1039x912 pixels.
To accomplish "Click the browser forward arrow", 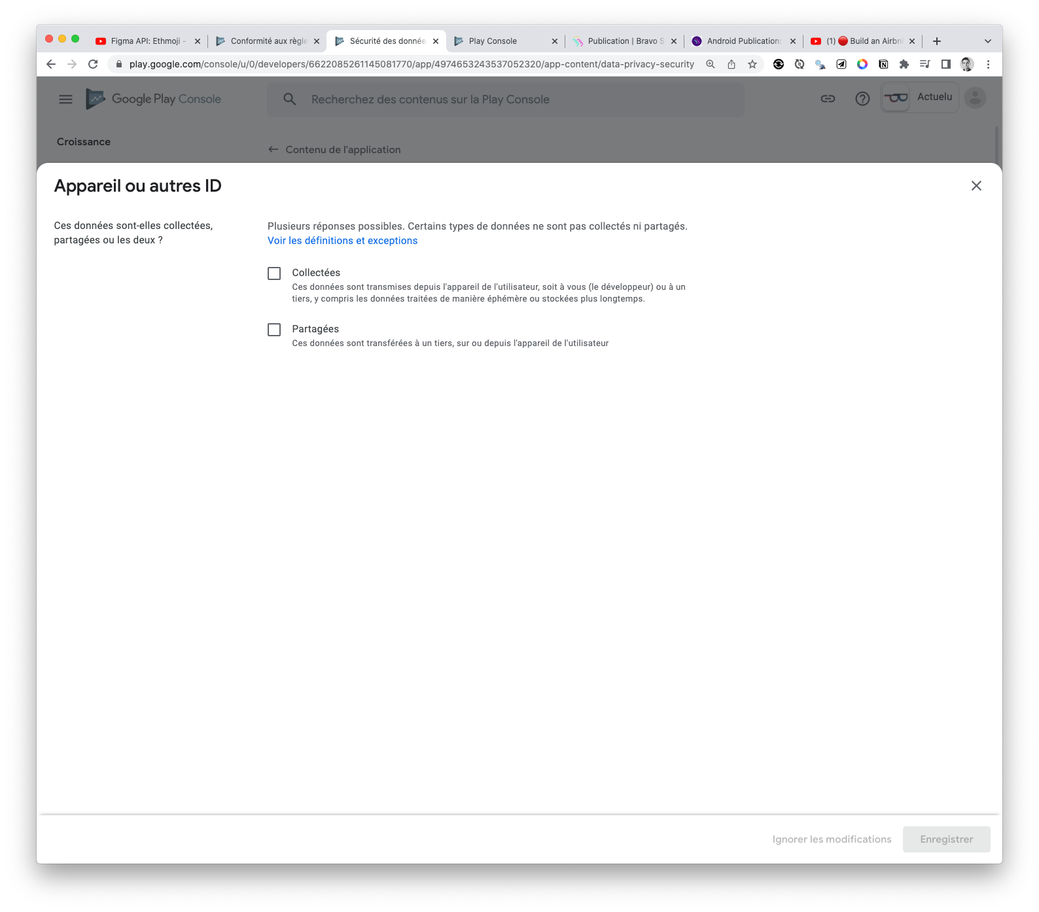I will click(x=72, y=64).
